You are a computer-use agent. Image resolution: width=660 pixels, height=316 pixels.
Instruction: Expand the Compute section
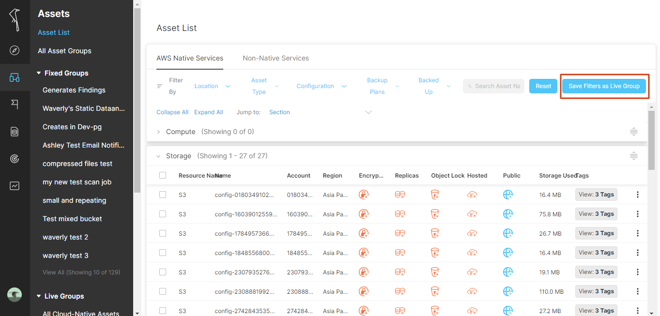point(158,132)
